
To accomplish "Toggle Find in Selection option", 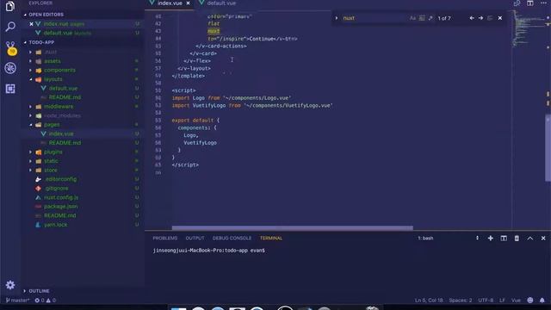I will 490,18.
